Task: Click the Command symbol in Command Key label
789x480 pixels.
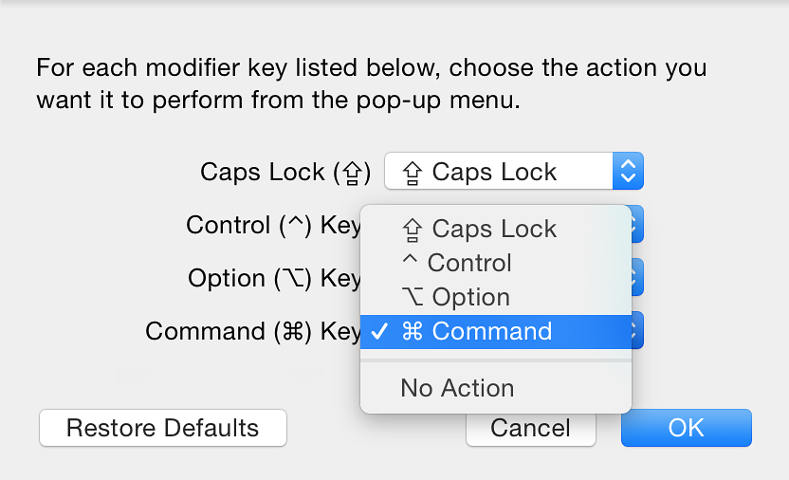Action: [x=293, y=332]
